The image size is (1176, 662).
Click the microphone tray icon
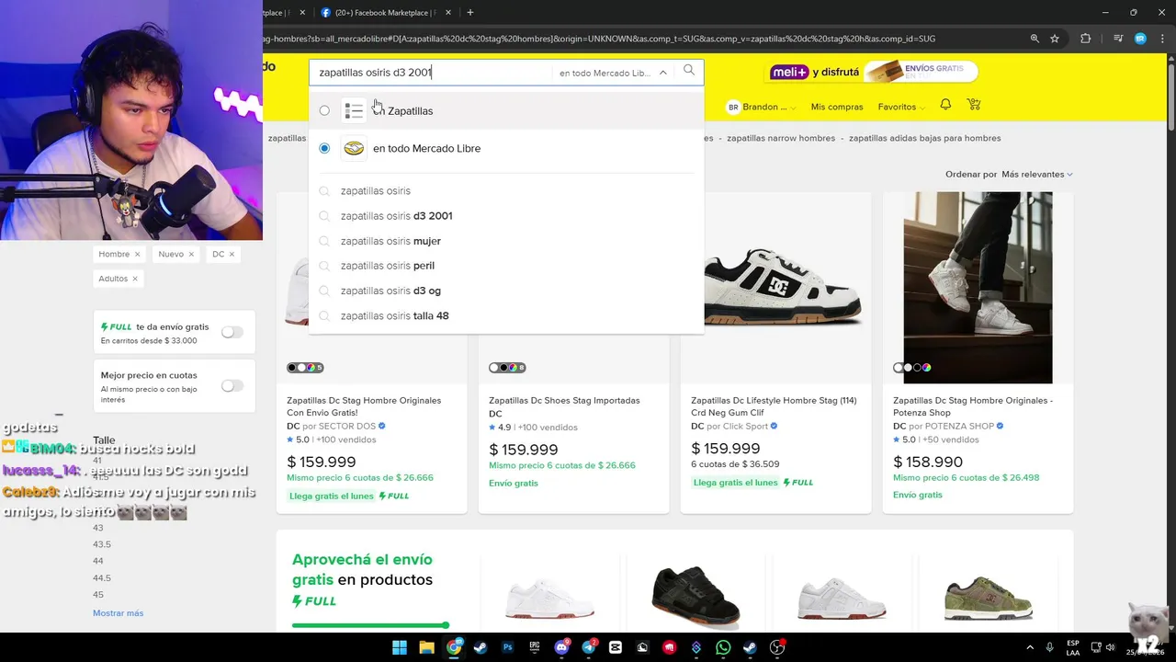coord(1050,647)
